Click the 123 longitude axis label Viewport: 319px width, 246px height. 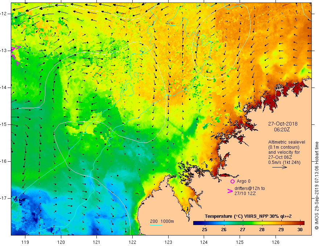click(168, 242)
